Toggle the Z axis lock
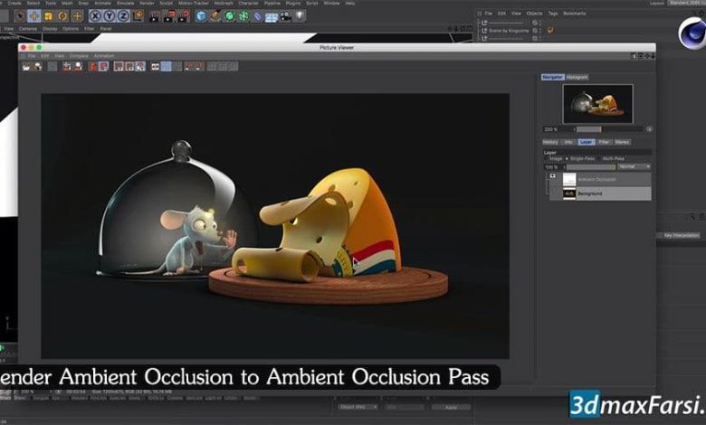This screenshot has height=425, width=706. 123,15
